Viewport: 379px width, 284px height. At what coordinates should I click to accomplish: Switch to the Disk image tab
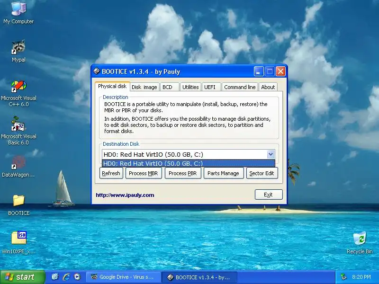(x=144, y=87)
